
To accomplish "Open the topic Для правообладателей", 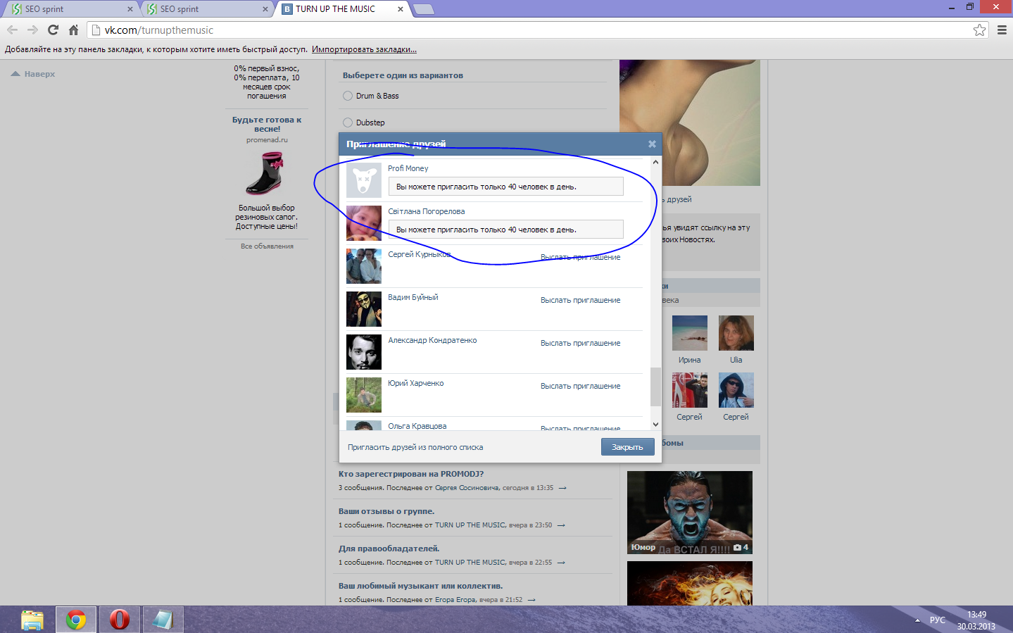I will point(389,549).
